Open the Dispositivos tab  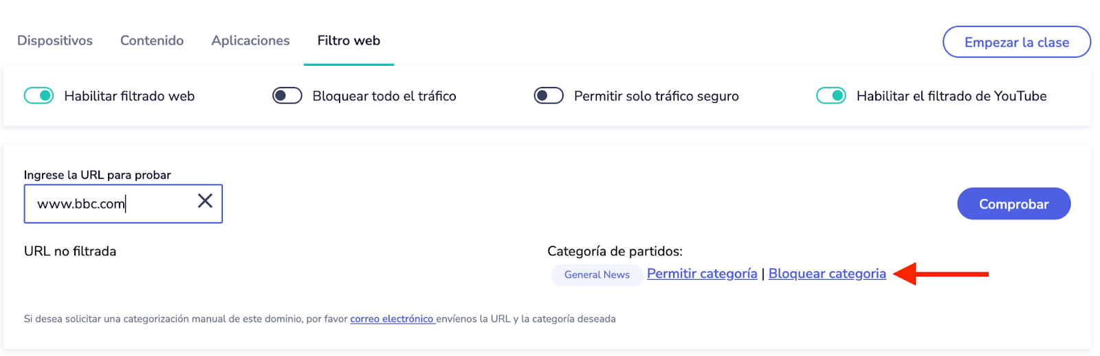(55, 40)
